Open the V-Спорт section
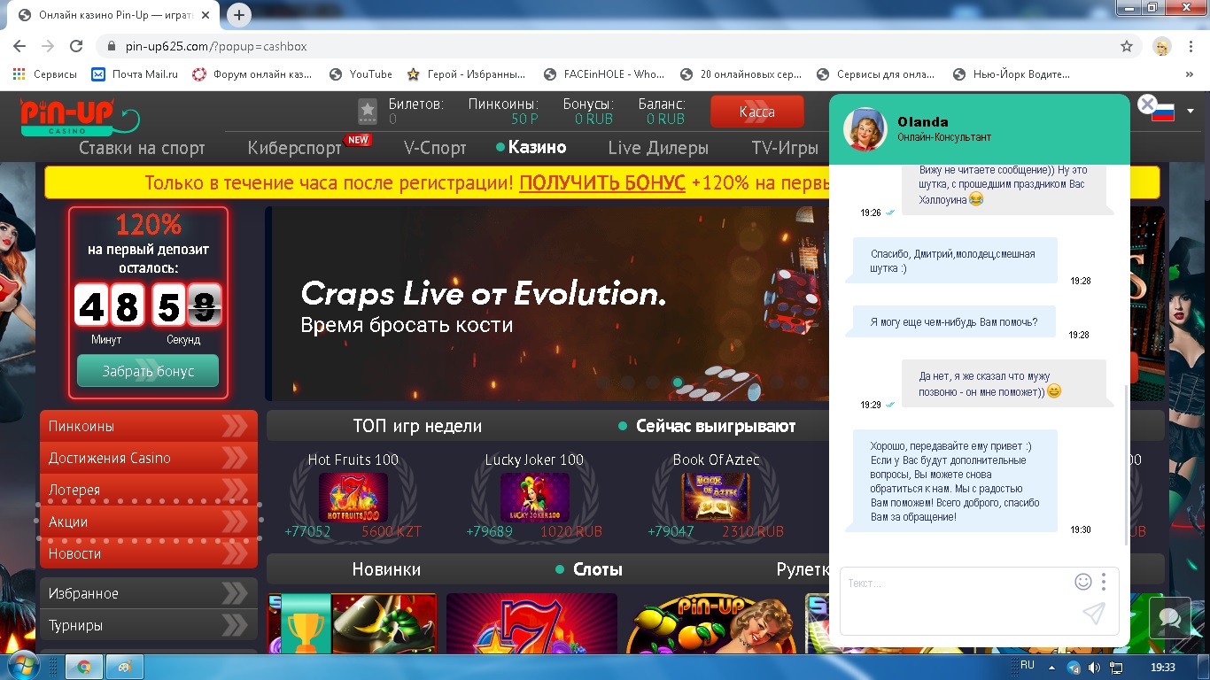This screenshot has width=1210, height=680. pos(435,148)
